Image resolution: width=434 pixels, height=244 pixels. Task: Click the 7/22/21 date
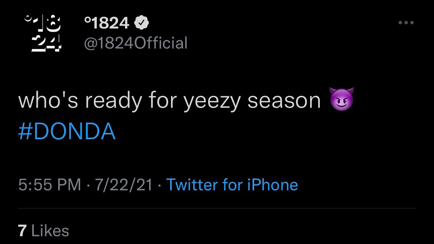(x=124, y=184)
